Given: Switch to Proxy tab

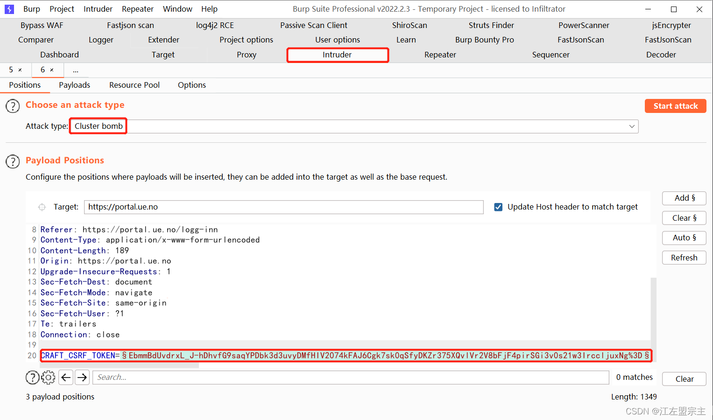Looking at the screenshot, I should pyautogui.click(x=247, y=55).
